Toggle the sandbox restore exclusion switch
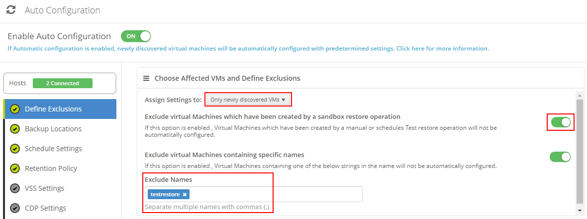The image size is (587, 219). pyautogui.click(x=560, y=122)
